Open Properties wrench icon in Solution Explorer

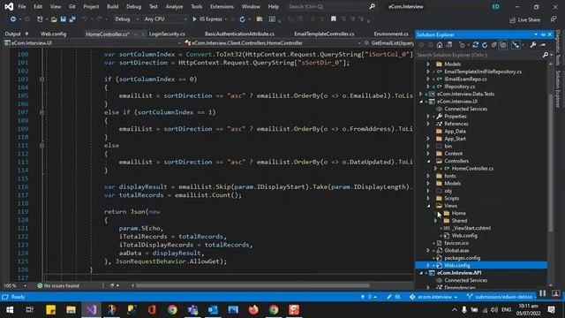[x=533, y=45]
